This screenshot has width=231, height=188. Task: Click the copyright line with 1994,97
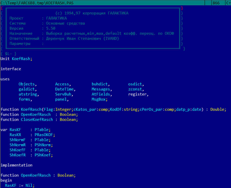pos(92,13)
